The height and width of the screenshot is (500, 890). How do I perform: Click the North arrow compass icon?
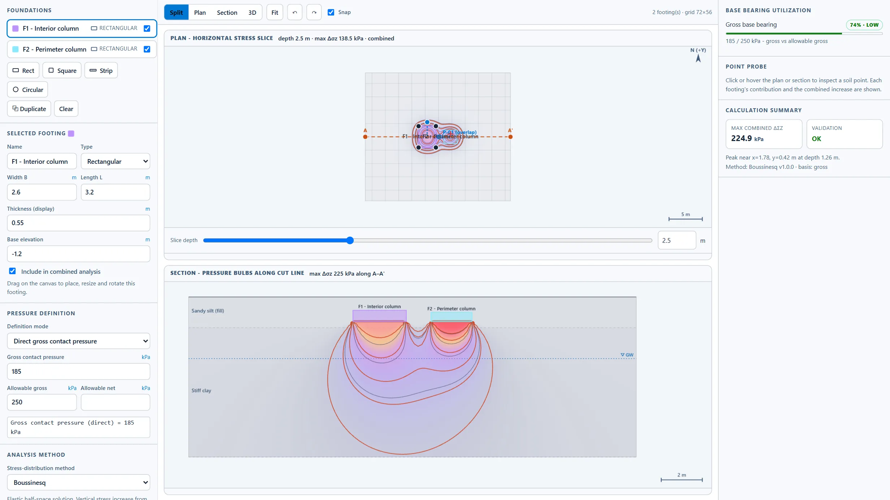(x=698, y=58)
